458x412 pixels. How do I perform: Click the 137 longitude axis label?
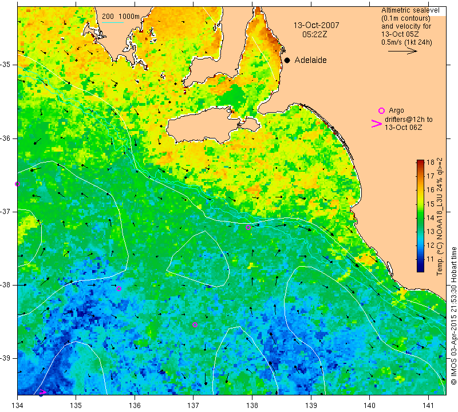[x=194, y=405]
